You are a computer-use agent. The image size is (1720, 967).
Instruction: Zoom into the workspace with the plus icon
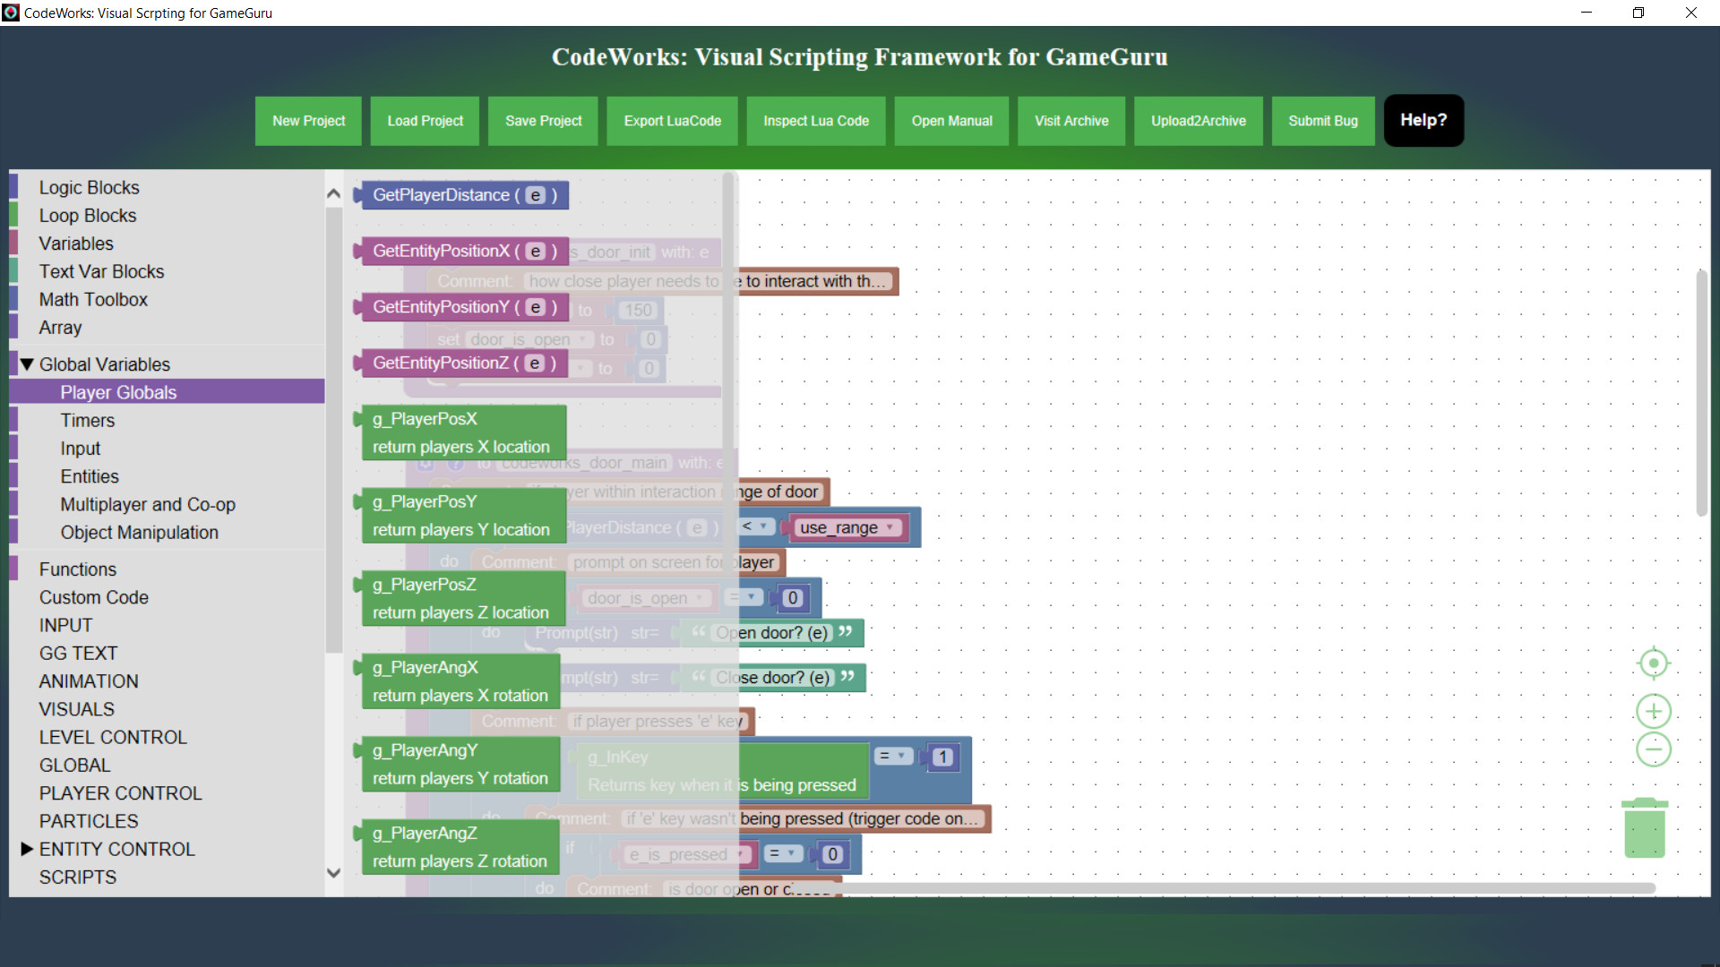point(1654,711)
